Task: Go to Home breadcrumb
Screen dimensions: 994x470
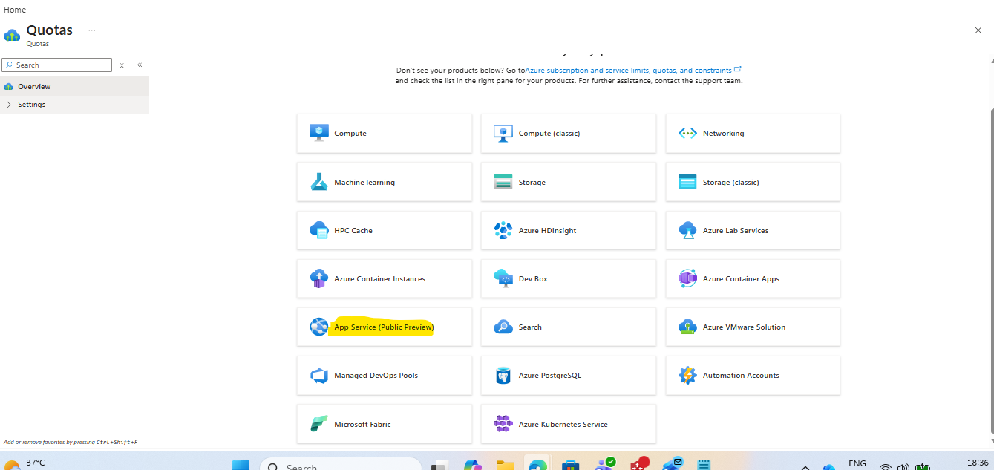Action: (15, 10)
